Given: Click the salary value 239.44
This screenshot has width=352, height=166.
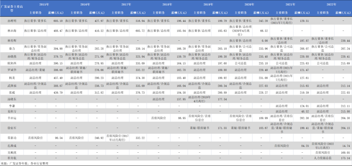Looking at the screenshot, I should tap(345, 41).
